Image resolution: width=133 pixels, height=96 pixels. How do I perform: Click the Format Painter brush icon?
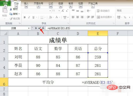coord(11,19)
